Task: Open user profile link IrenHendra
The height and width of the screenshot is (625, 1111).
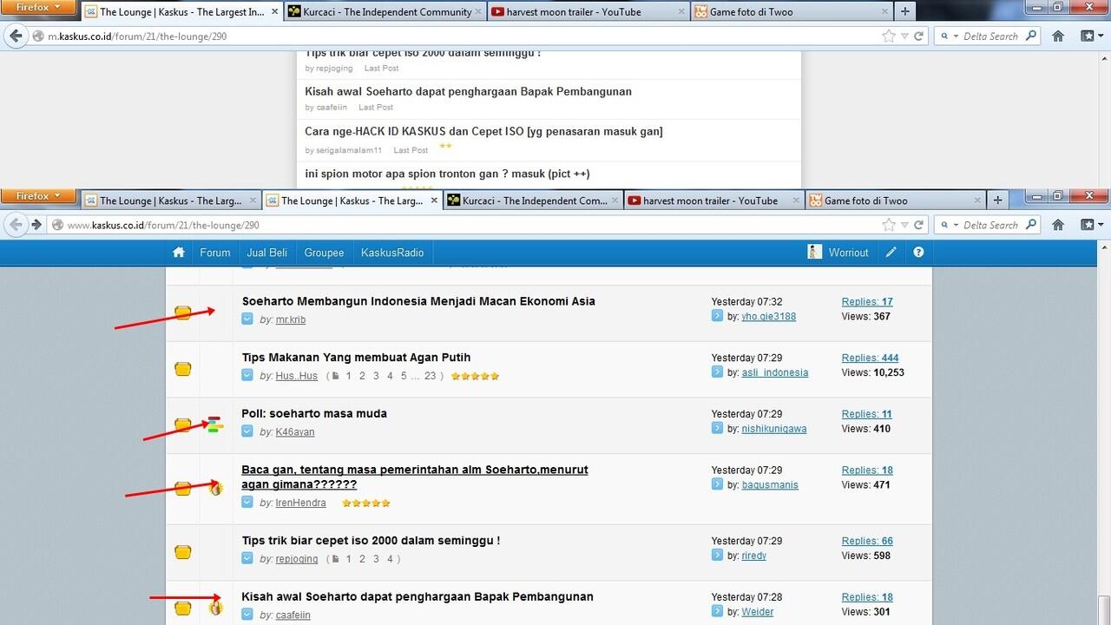Action: 300,503
